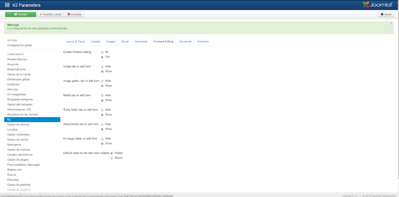Open Administracion JCE in sidebar
The width and height of the screenshot is (399, 197).
tap(19, 110)
